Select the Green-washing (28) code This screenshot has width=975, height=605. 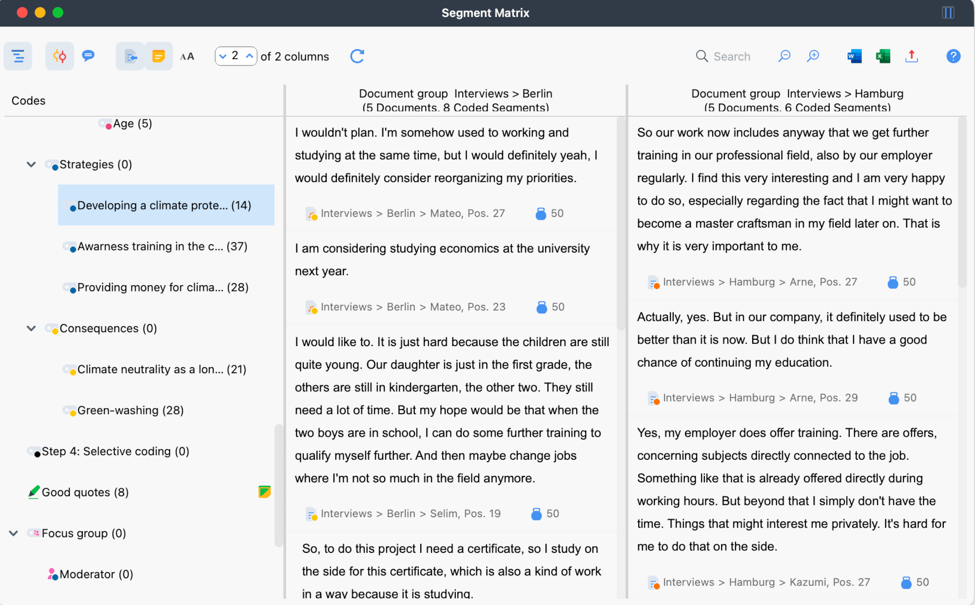130,410
